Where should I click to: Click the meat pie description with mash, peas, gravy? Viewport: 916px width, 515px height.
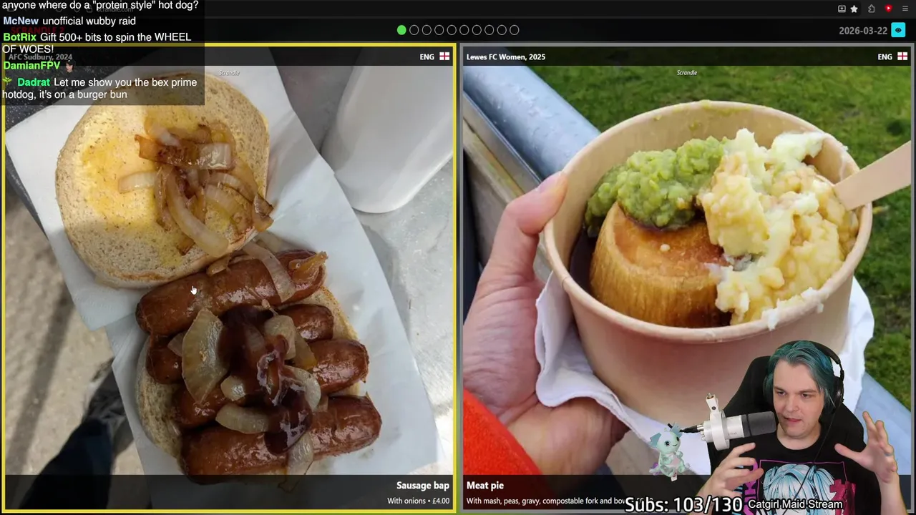tap(546, 501)
